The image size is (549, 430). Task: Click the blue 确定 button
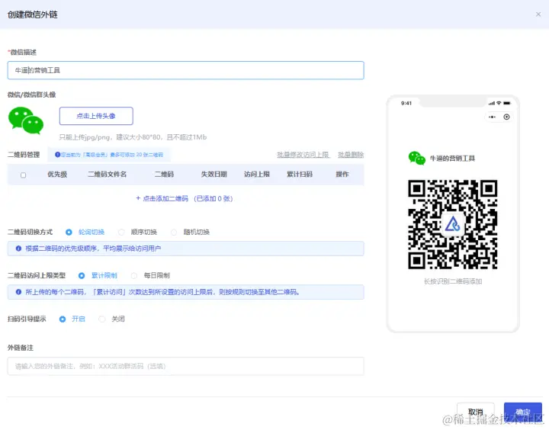tap(523, 412)
